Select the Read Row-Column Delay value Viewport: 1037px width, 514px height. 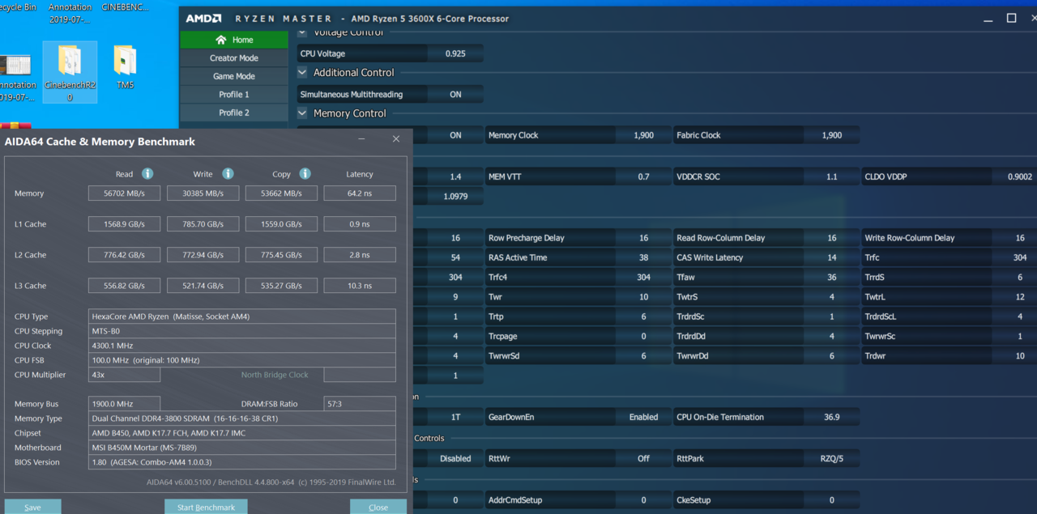[x=832, y=238]
